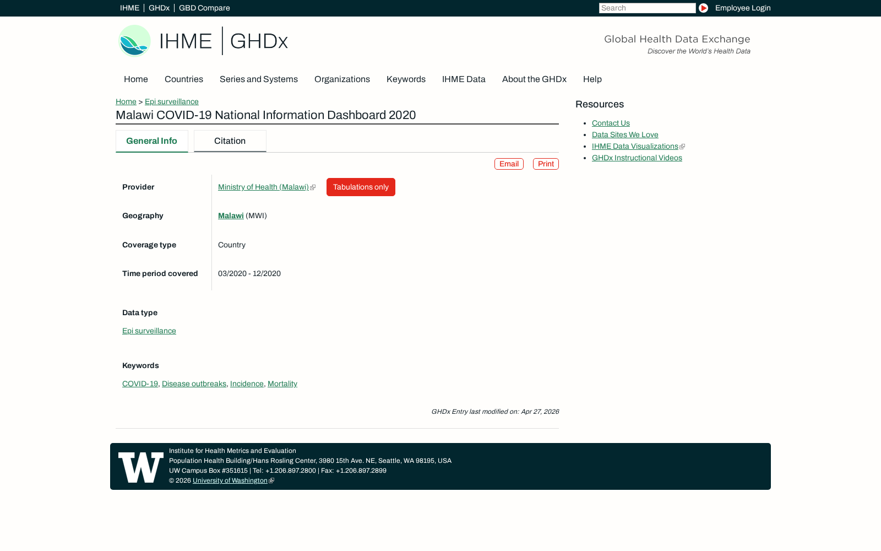This screenshot has height=551, width=881.
Task: Click the Home breadcrumb link
Action: click(126, 101)
